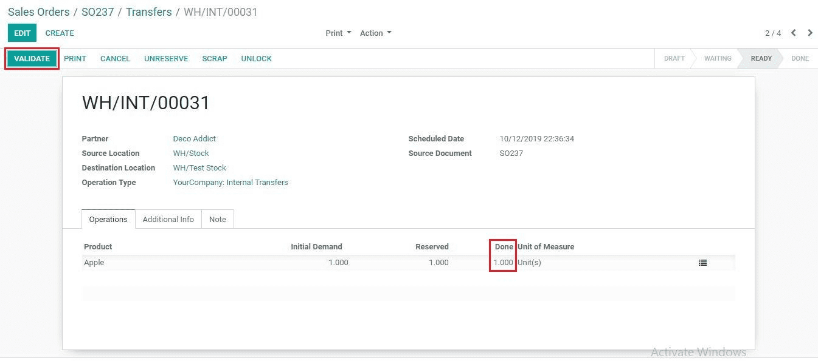Screen dimensions: 818x361
Task: Click the Done quantity 1.000 for Apple
Action: point(503,263)
